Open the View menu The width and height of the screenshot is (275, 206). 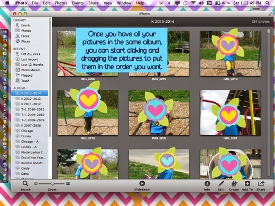coord(108,3)
